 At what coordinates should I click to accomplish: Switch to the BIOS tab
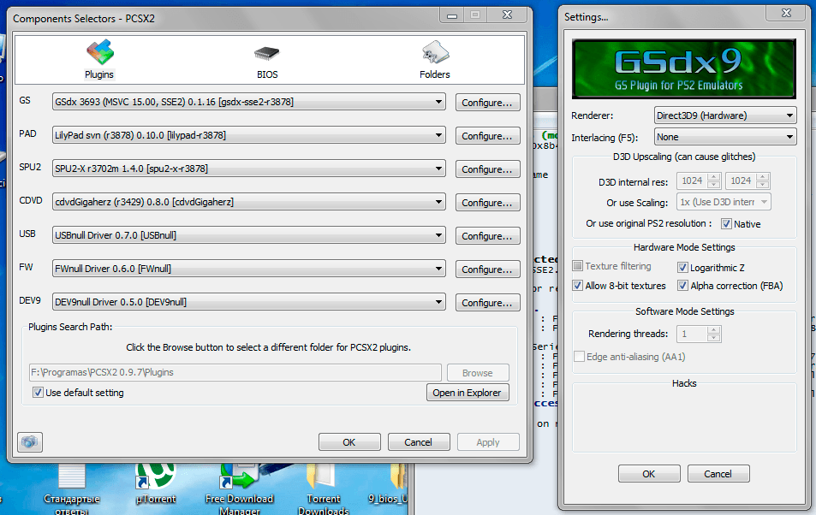[267, 62]
